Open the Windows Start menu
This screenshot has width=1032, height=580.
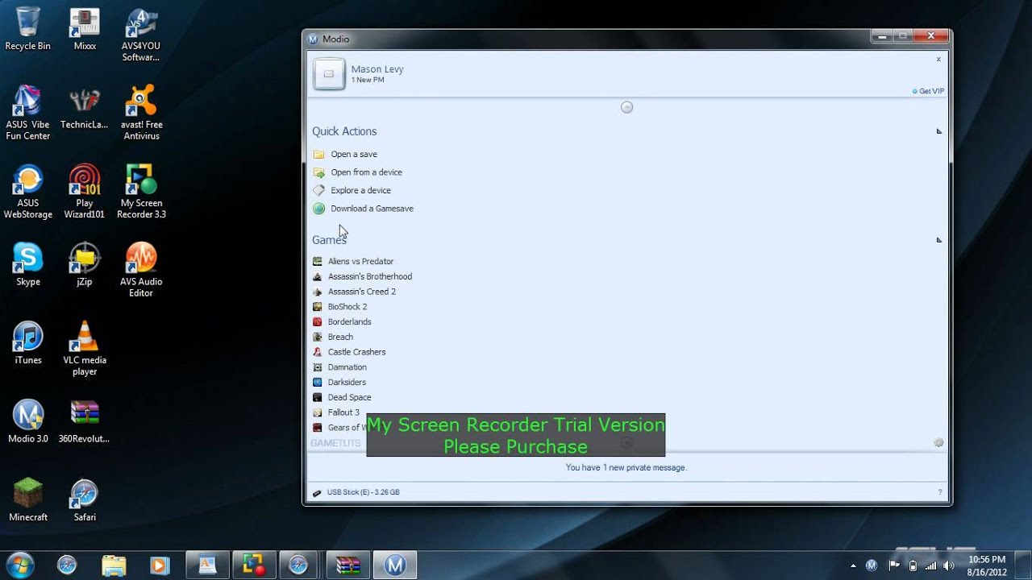coord(20,565)
